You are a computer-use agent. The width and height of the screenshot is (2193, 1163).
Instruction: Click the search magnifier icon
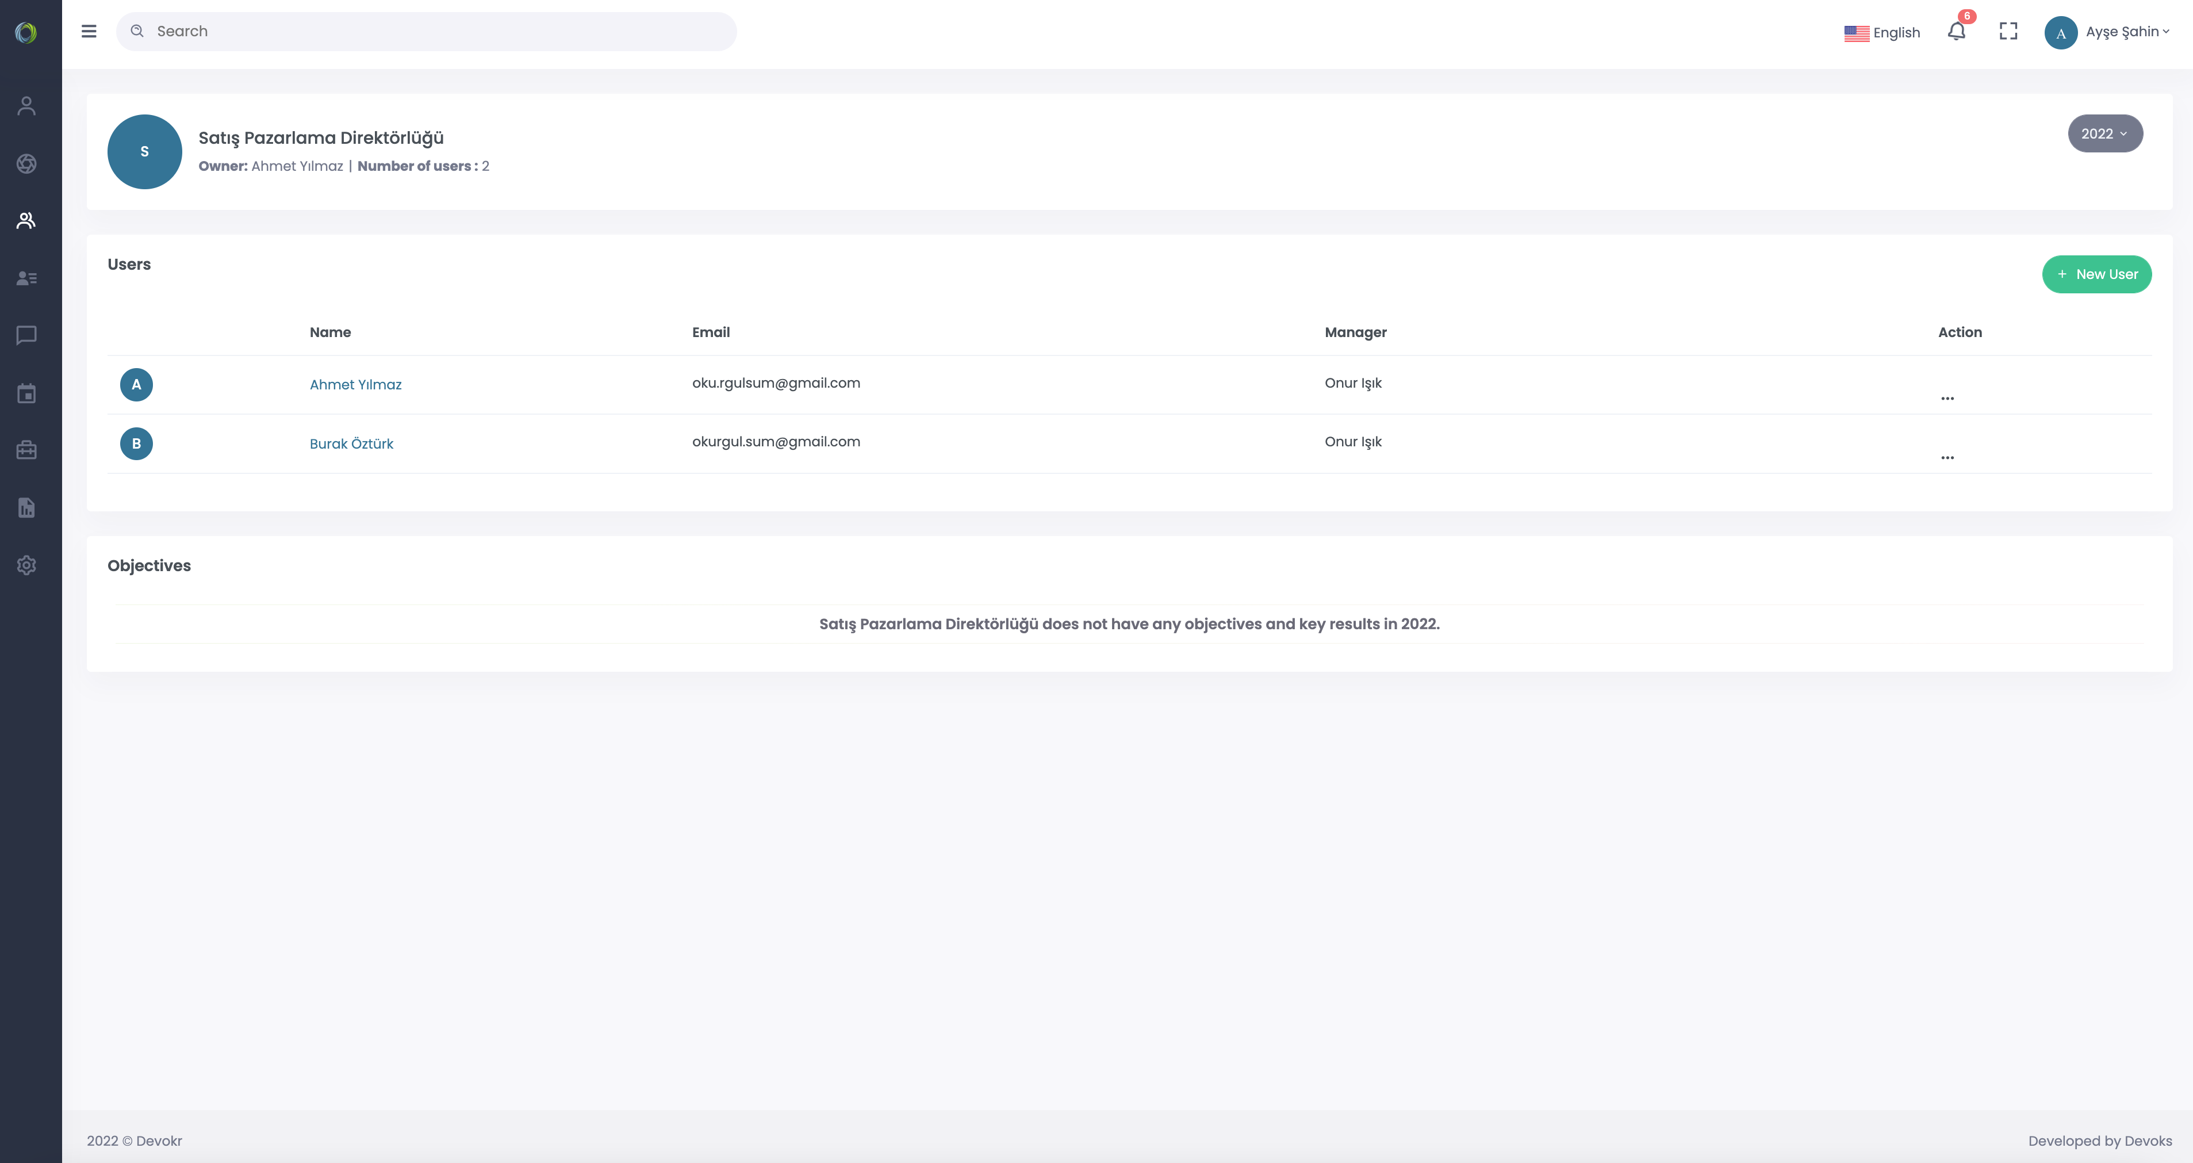(x=137, y=30)
